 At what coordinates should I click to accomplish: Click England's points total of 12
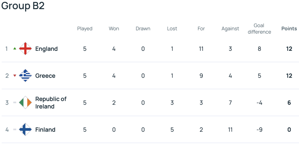tap(289, 49)
